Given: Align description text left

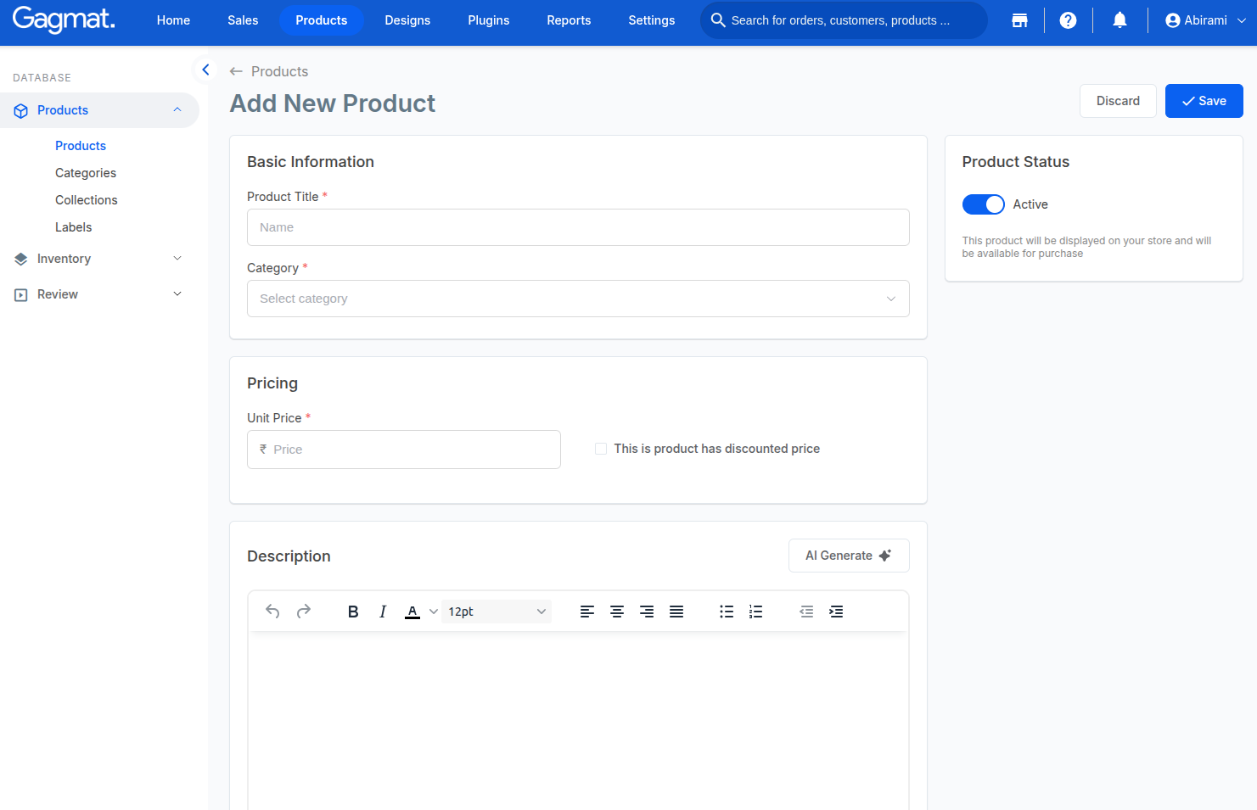Looking at the screenshot, I should click(587, 612).
